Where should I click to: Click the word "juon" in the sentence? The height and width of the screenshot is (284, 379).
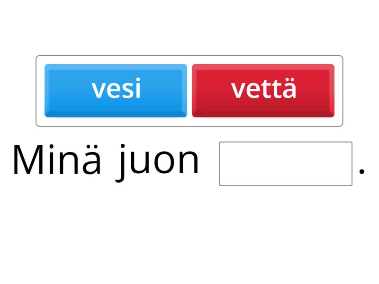[158, 161]
